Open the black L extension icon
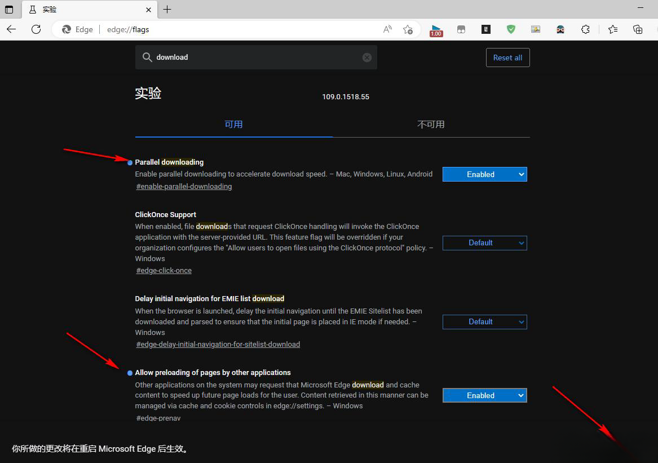This screenshot has width=658, height=463. click(486, 29)
